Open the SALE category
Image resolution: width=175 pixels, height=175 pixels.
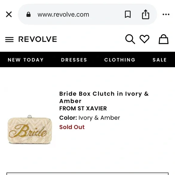click(160, 60)
